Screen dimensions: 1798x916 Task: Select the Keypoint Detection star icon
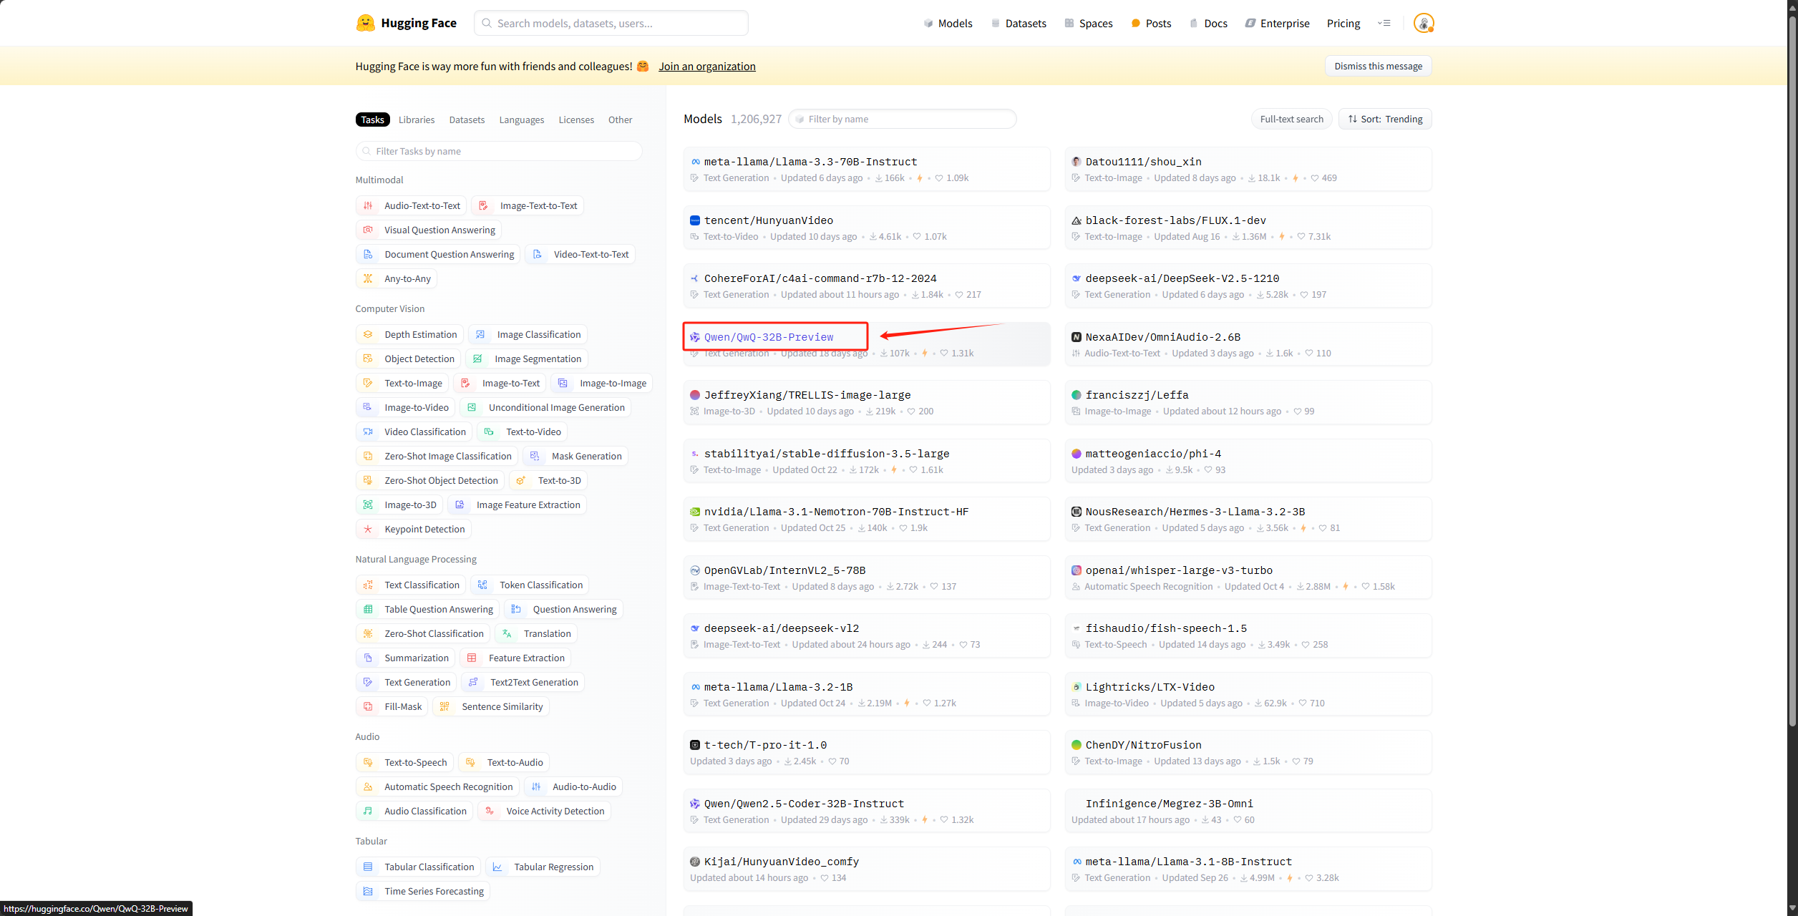point(368,529)
